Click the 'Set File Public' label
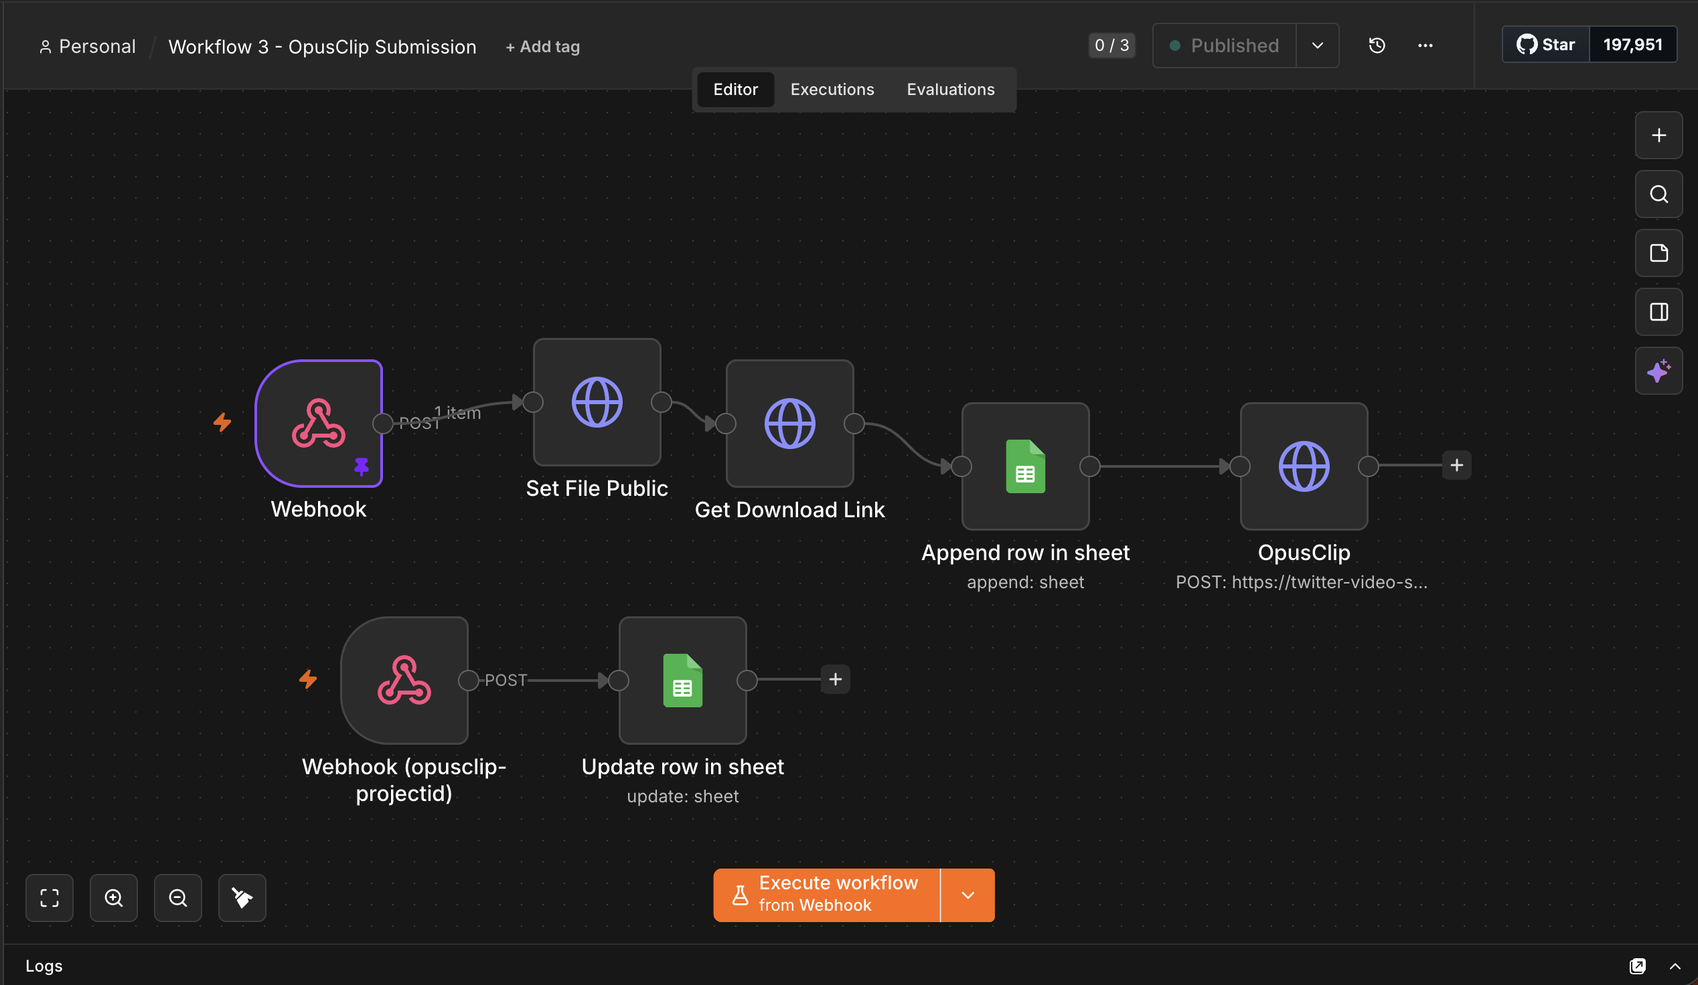The width and height of the screenshot is (1698, 985). point(597,488)
